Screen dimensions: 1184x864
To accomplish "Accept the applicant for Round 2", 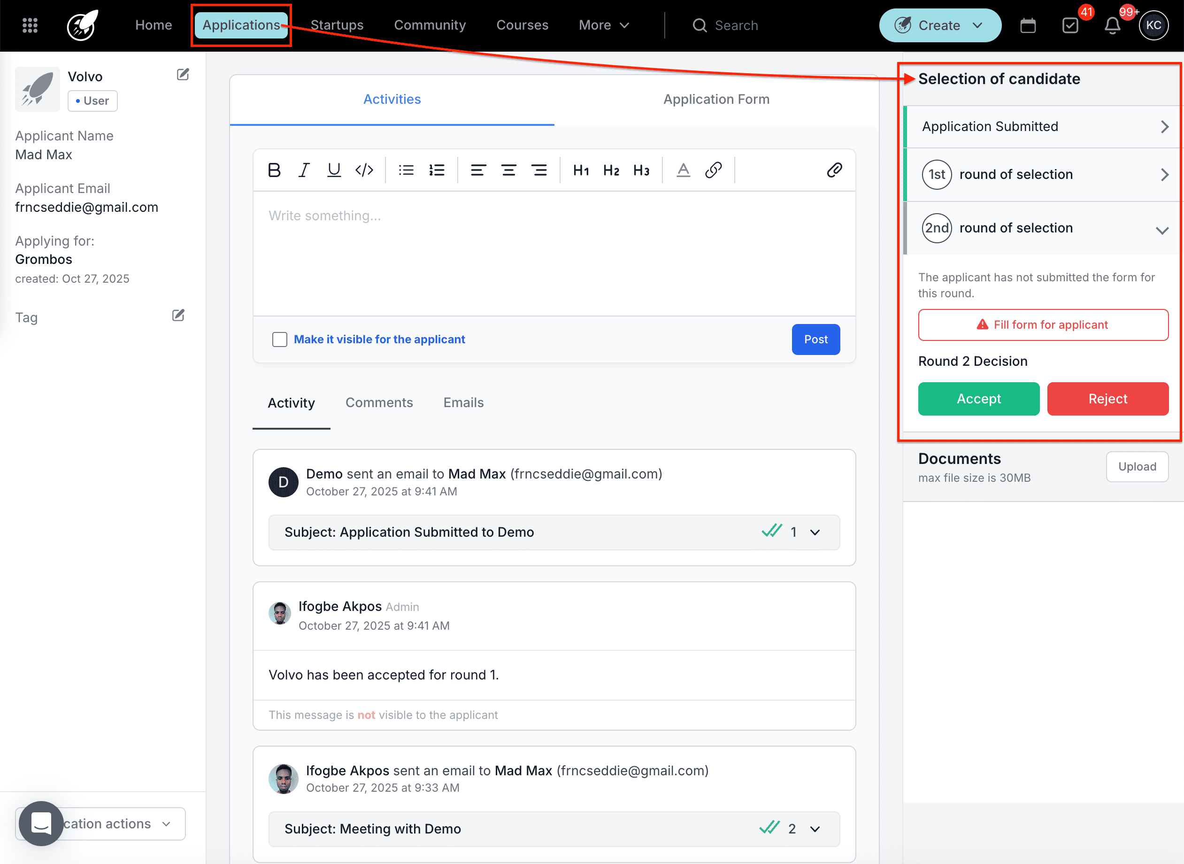I will pos(978,399).
